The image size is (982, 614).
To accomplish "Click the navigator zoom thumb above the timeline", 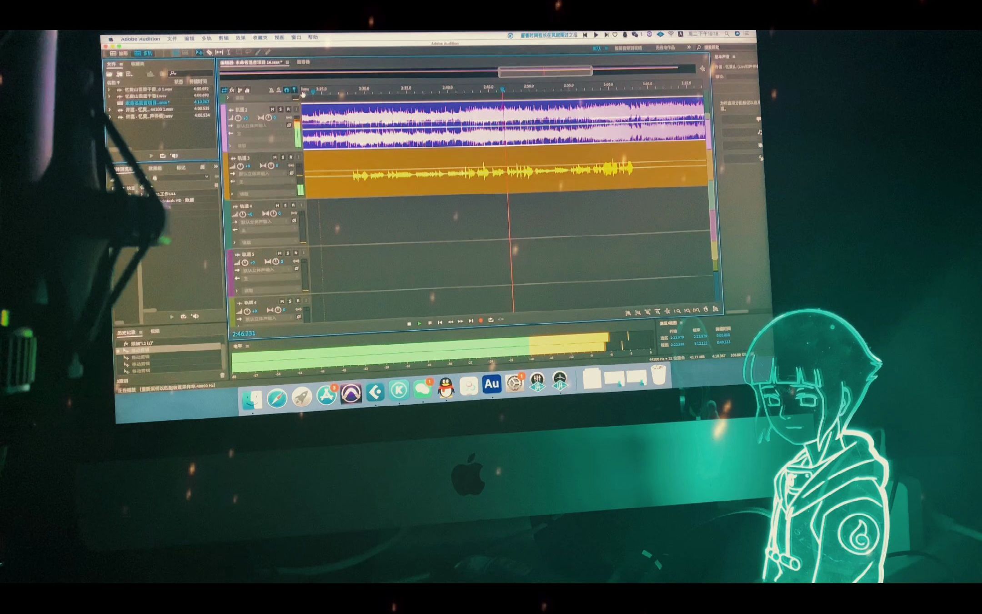I will click(x=545, y=71).
